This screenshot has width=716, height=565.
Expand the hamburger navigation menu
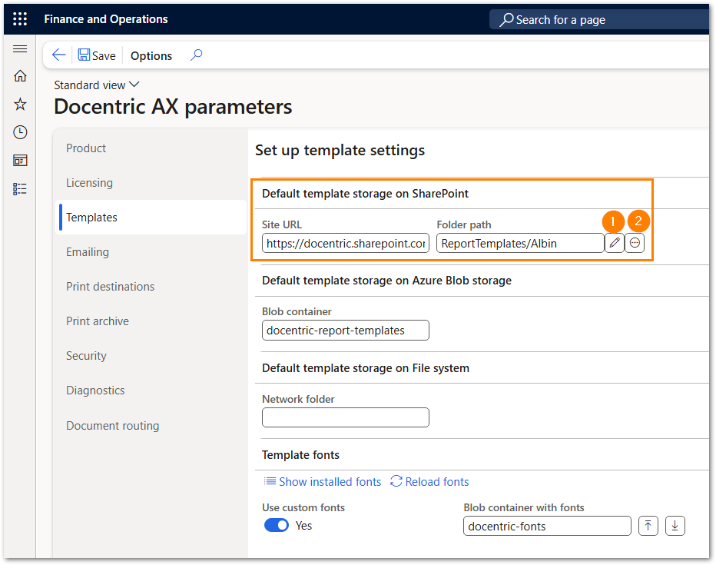click(x=20, y=49)
